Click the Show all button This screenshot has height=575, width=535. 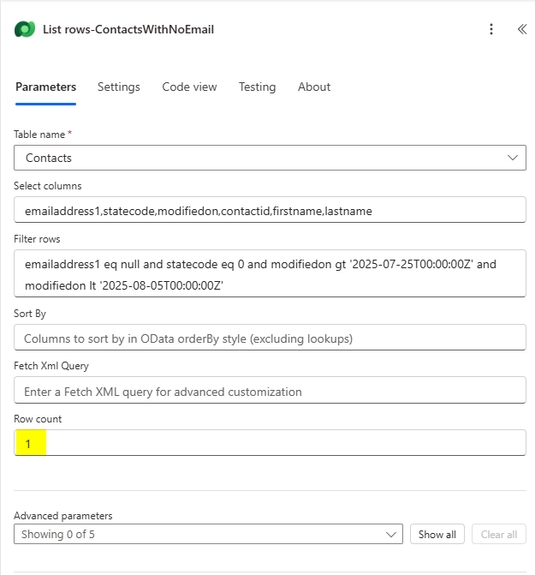[x=437, y=534]
